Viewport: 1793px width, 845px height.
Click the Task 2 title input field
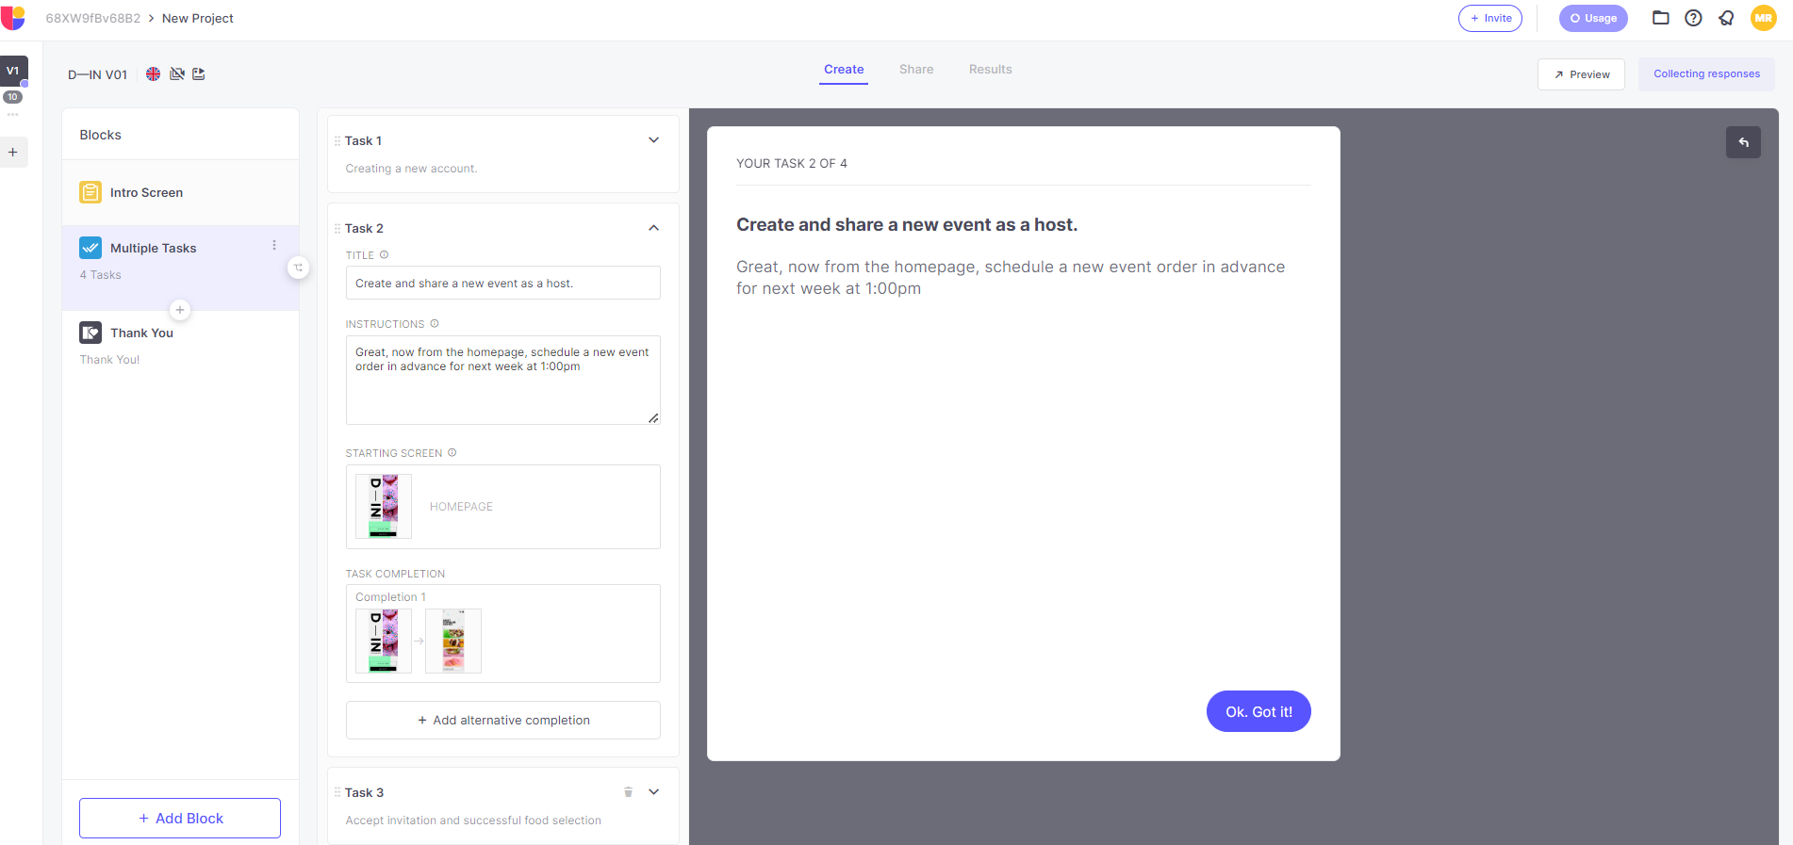[x=502, y=283]
